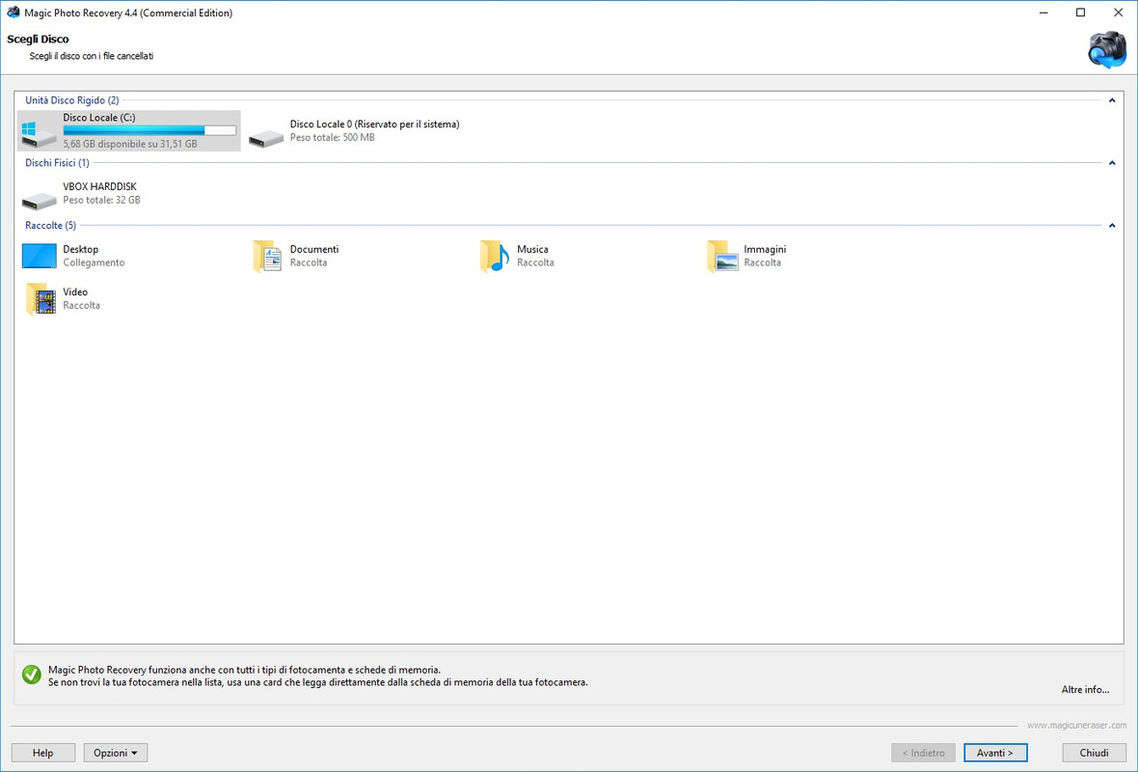Click the Help button
This screenshot has height=772, width=1138.
(x=42, y=753)
